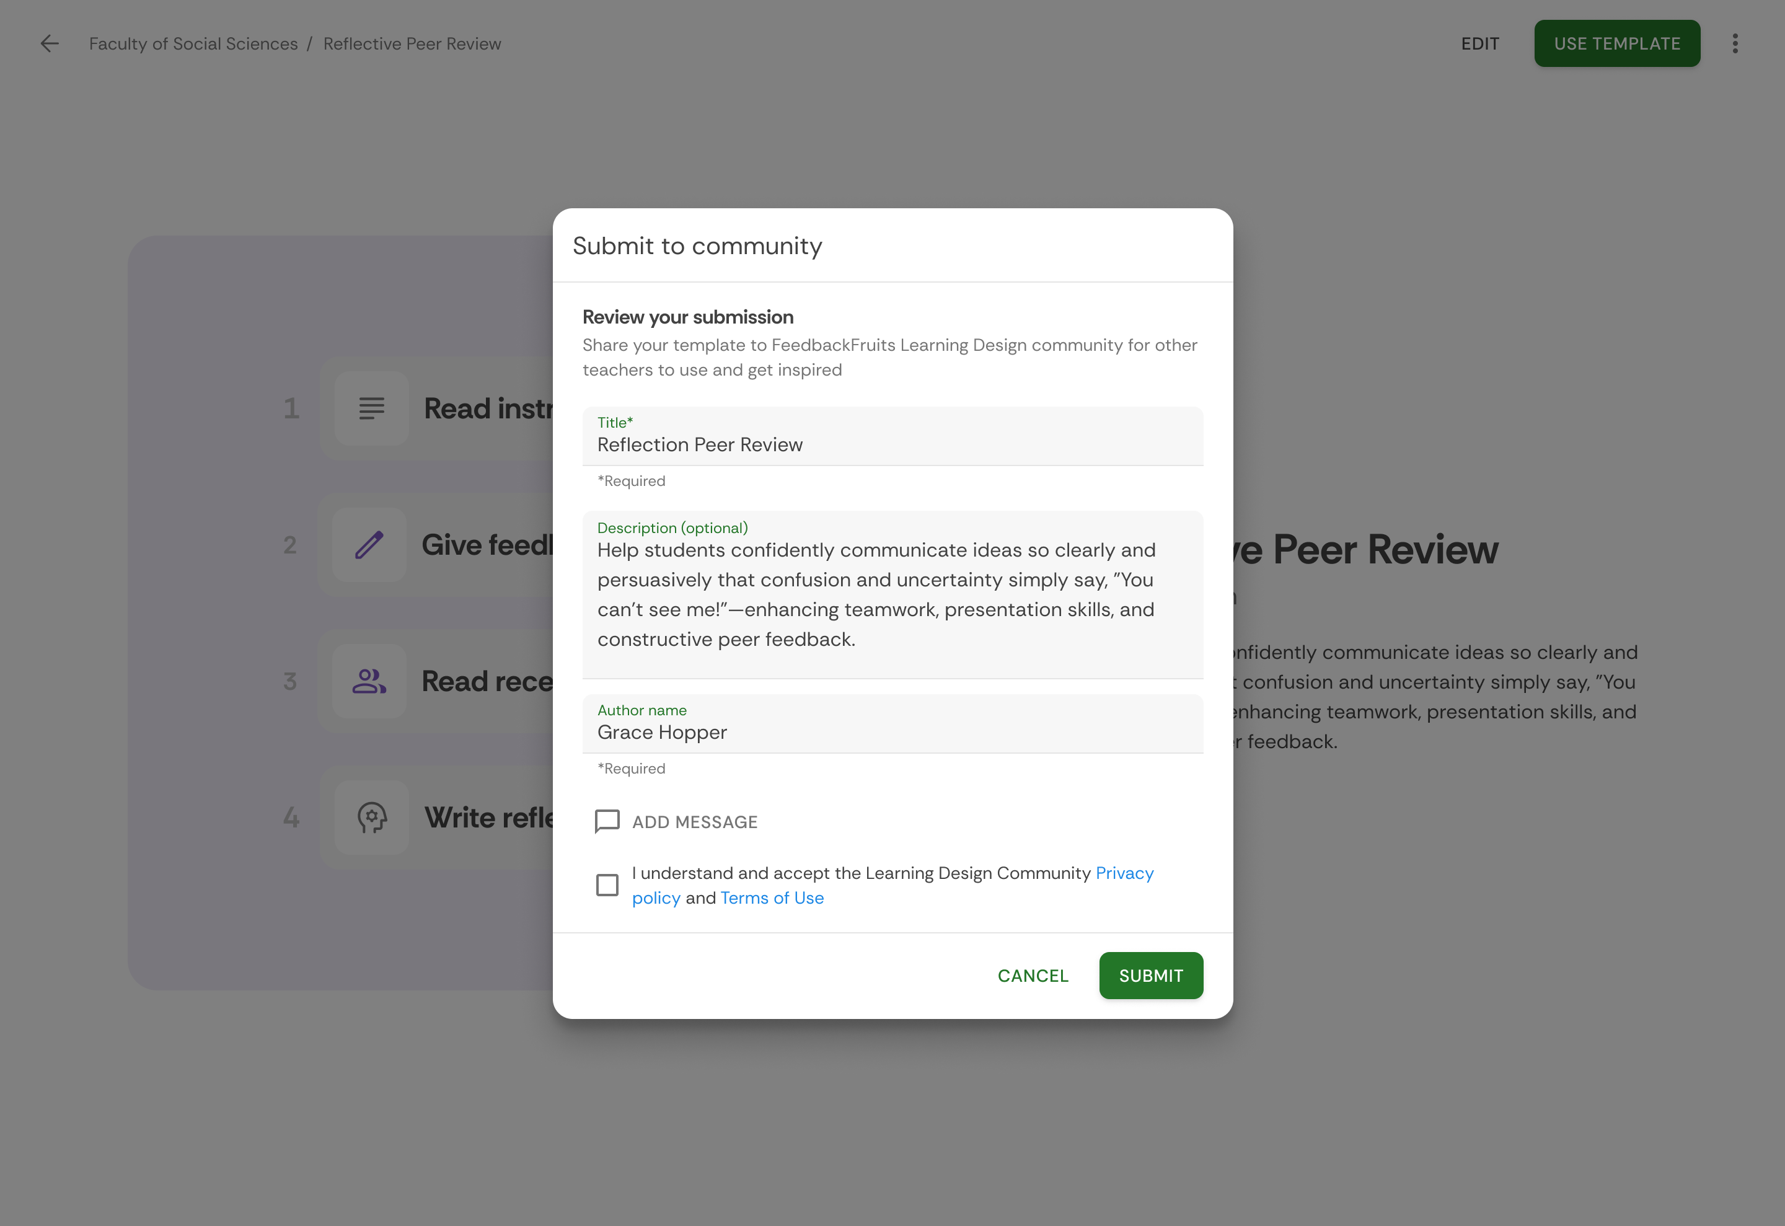Click the Write reflection head-gear icon
Screen dimensions: 1785x1226
click(x=372, y=818)
